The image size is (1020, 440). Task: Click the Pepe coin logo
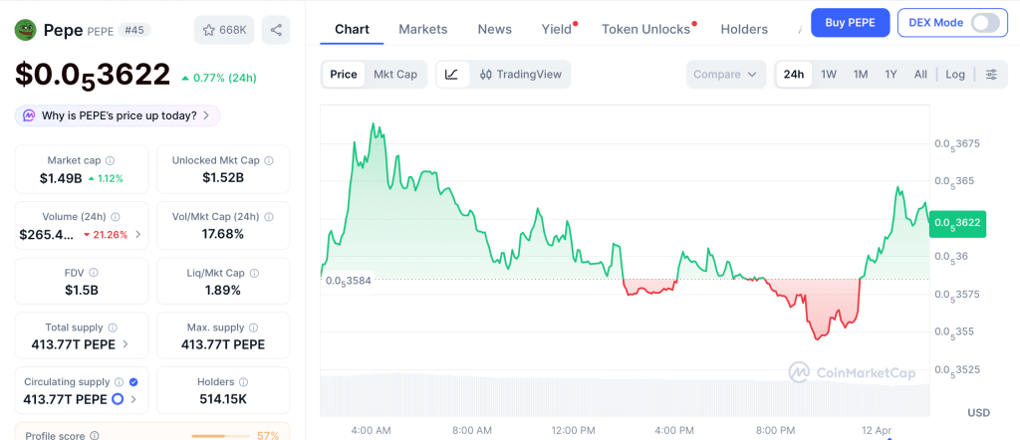pos(25,30)
